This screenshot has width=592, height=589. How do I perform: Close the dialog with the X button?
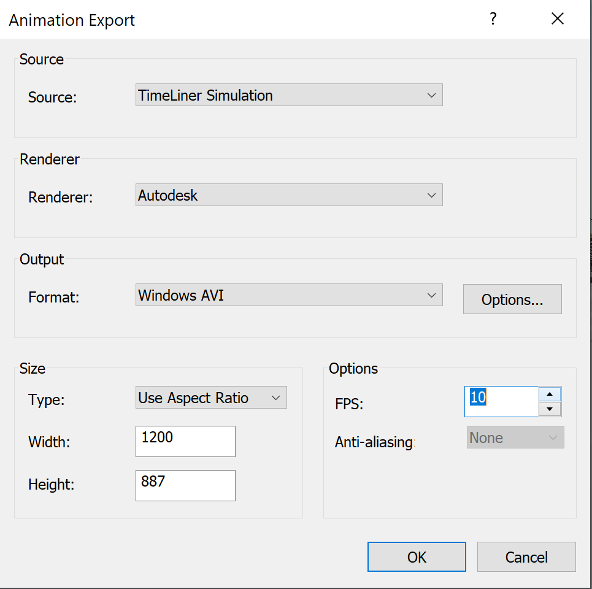tap(557, 18)
